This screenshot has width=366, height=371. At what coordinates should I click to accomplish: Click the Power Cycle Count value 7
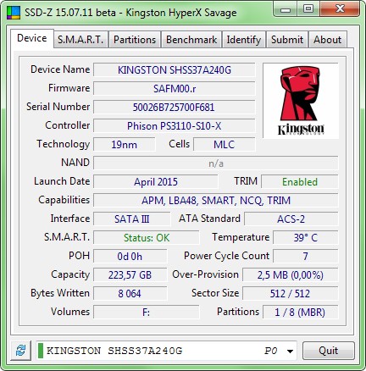[x=306, y=257]
